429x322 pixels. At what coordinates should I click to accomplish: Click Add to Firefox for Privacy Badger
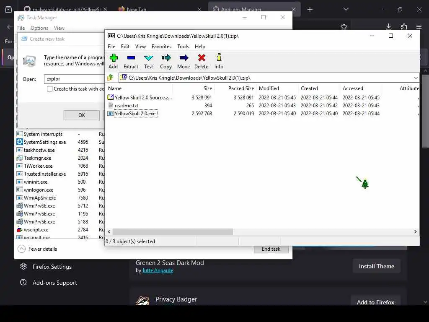click(x=375, y=302)
